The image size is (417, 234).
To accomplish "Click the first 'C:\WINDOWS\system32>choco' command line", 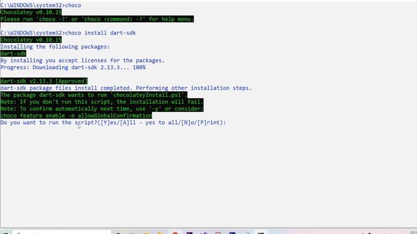I will click(40, 5).
